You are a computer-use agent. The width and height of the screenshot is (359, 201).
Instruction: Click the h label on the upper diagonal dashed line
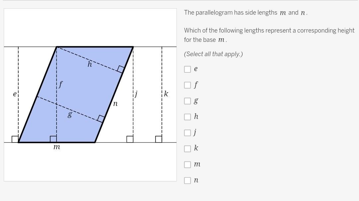[90, 64]
